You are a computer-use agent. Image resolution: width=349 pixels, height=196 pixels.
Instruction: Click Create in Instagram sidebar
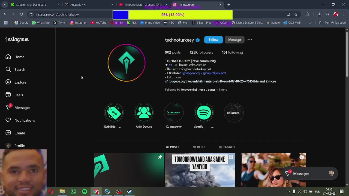(x=16, y=133)
